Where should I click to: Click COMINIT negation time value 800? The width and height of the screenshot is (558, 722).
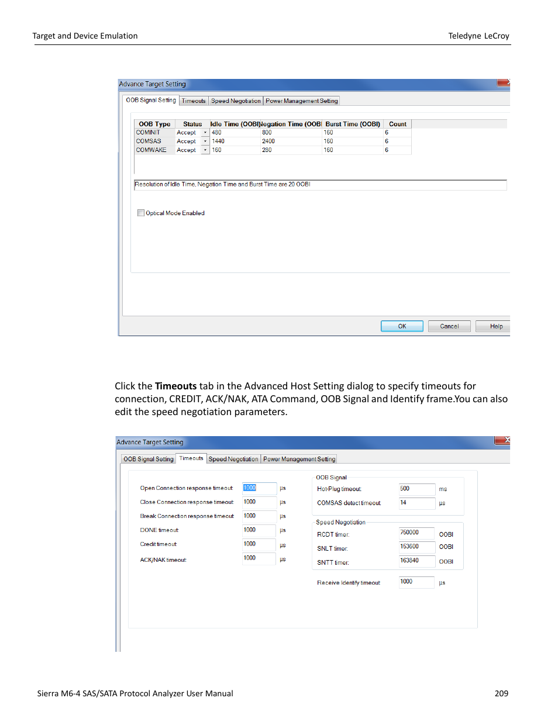[291, 133]
